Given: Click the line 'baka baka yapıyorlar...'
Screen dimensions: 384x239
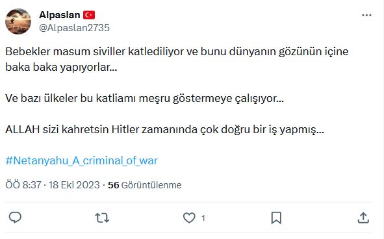Looking at the screenshot, I should coord(61,67).
